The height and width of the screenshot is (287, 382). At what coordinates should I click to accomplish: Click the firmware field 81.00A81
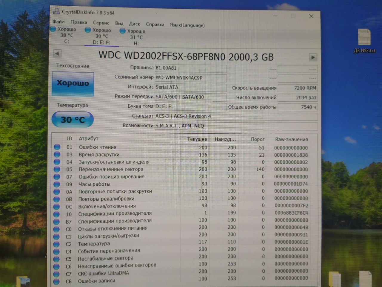click(x=191, y=68)
